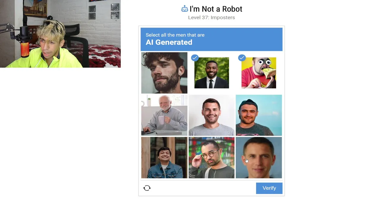Select the smiling man in gray t-shirt
This screenshot has width=380, height=213.
[x=211, y=115]
